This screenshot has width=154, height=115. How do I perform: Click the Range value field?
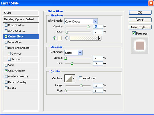tap(98, 86)
